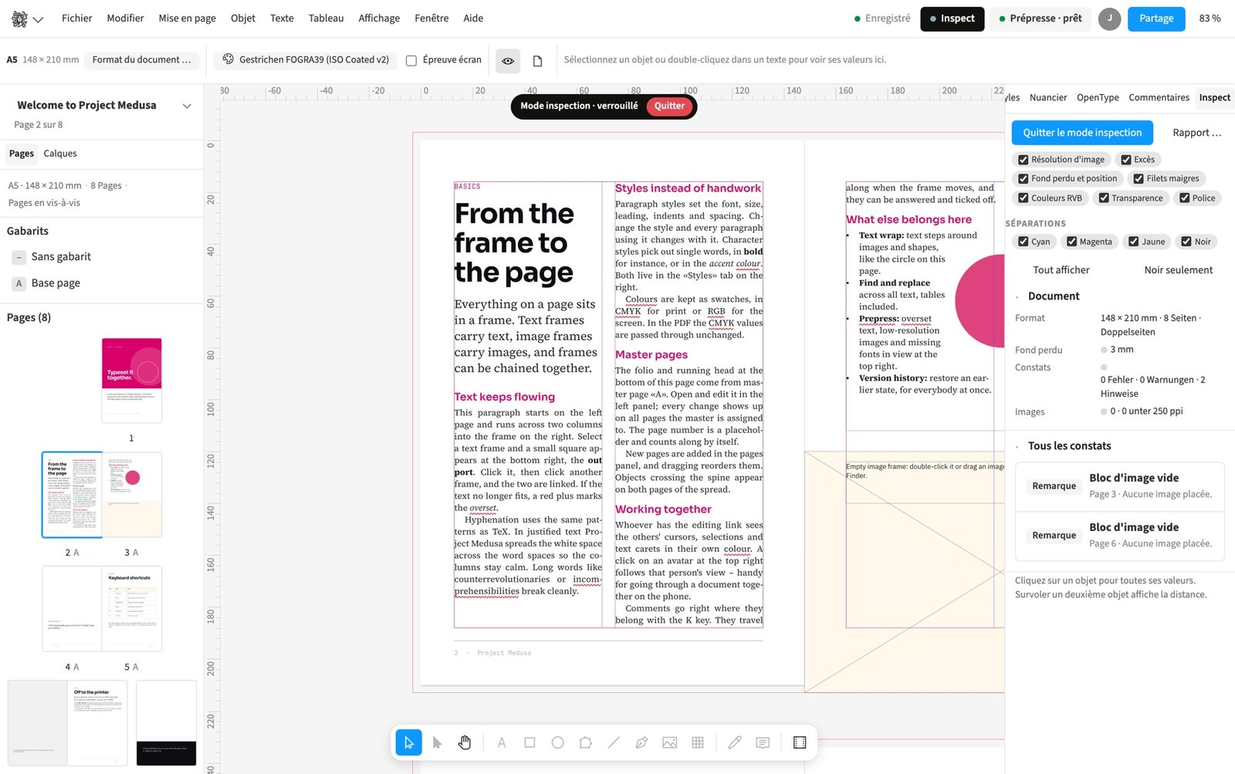
Task: Click the user avatar J
Action: tap(1109, 19)
